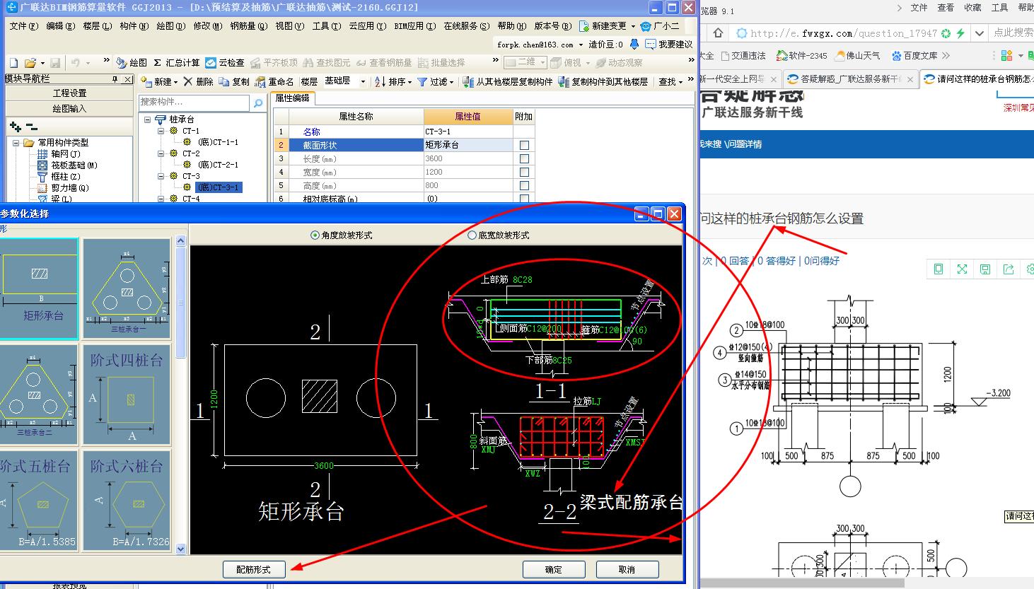The height and width of the screenshot is (589, 1034).
Task: Click fullscreen icon in web image toolbar
Action: [x=962, y=269]
